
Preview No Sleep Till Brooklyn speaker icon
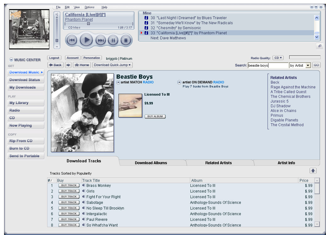(84, 208)
